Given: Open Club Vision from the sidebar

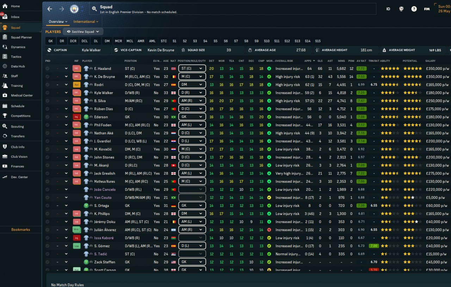Looking at the screenshot, I should click(x=21, y=157).
